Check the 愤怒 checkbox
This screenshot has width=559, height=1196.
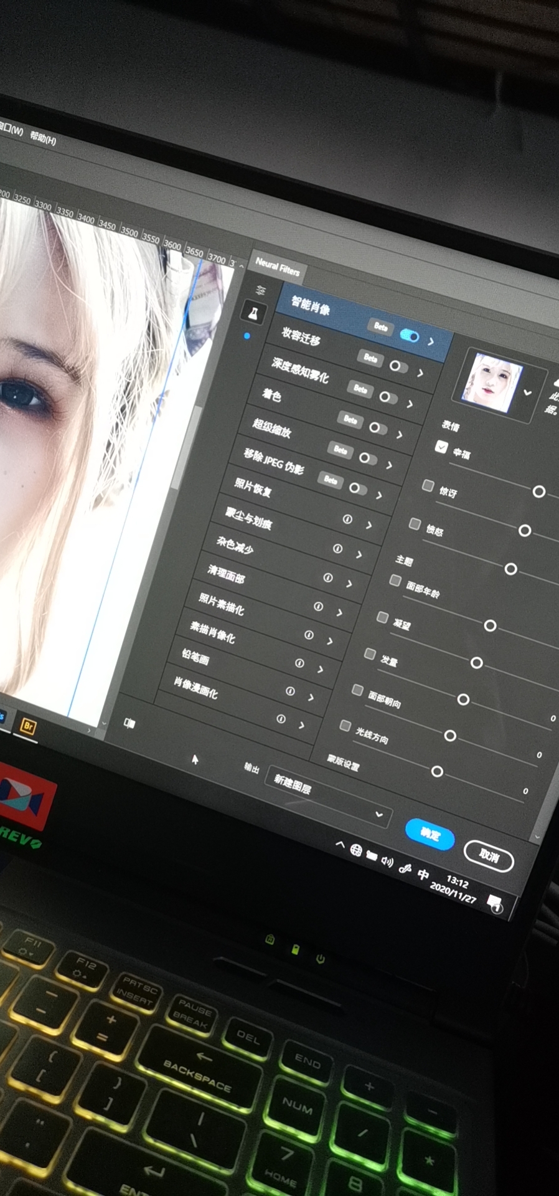[415, 524]
